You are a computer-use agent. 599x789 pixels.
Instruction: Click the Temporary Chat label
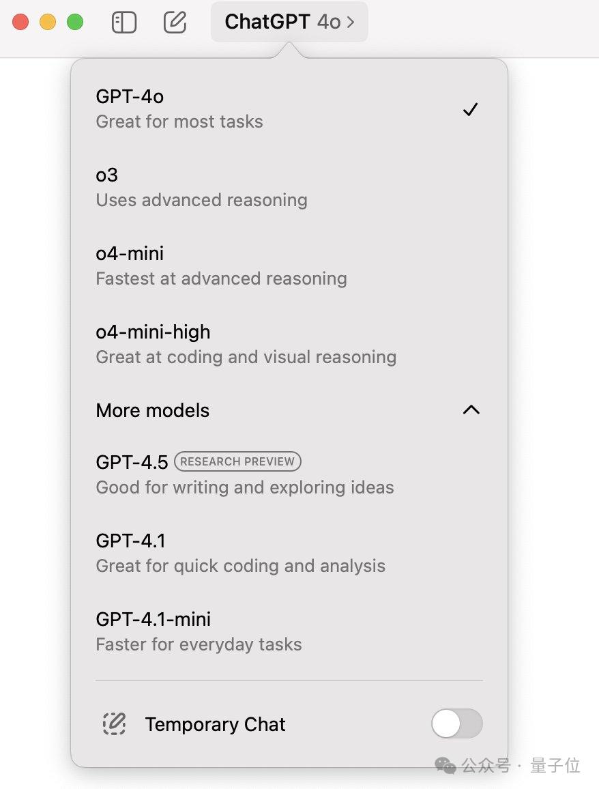click(x=215, y=724)
